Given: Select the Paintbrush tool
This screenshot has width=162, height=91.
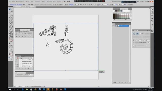Looking at the screenshot, I should [x=10, y=17].
